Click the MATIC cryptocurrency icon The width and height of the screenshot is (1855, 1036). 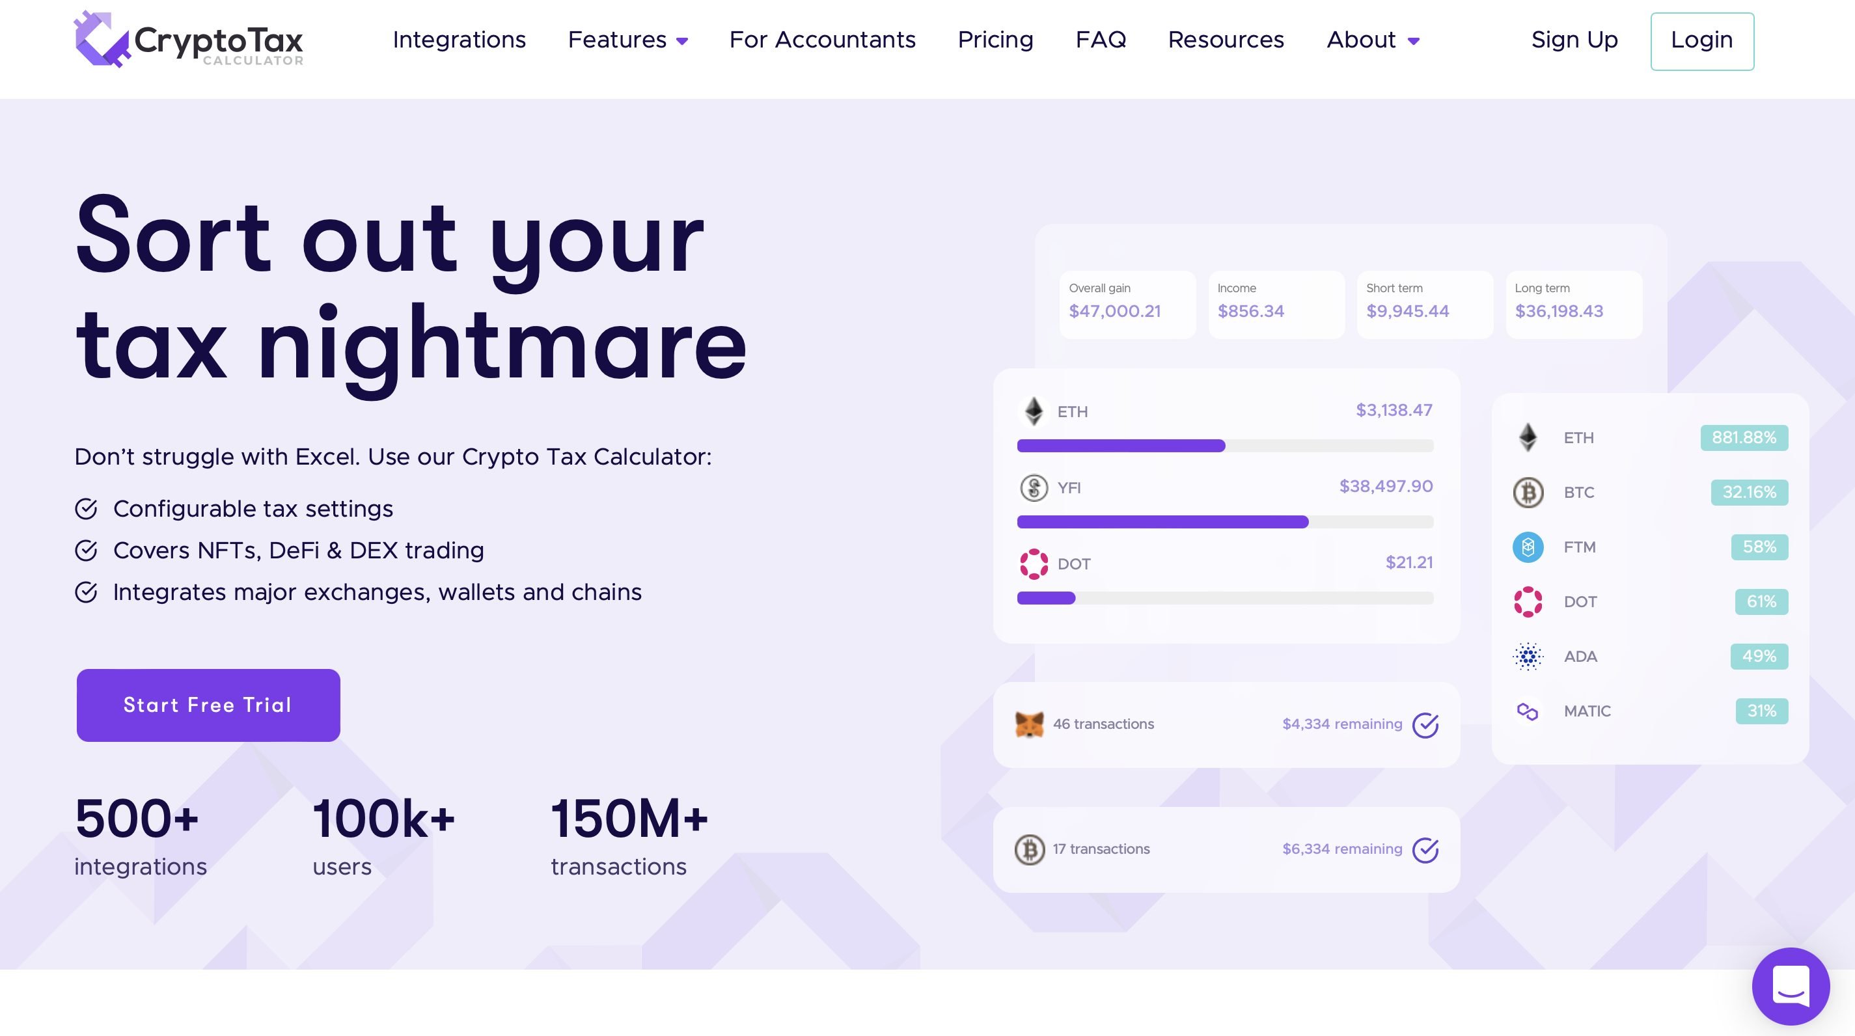pyautogui.click(x=1528, y=710)
